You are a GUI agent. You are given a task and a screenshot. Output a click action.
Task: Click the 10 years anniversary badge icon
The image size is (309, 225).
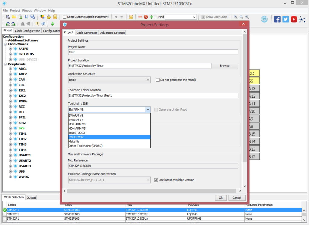[264, 19]
